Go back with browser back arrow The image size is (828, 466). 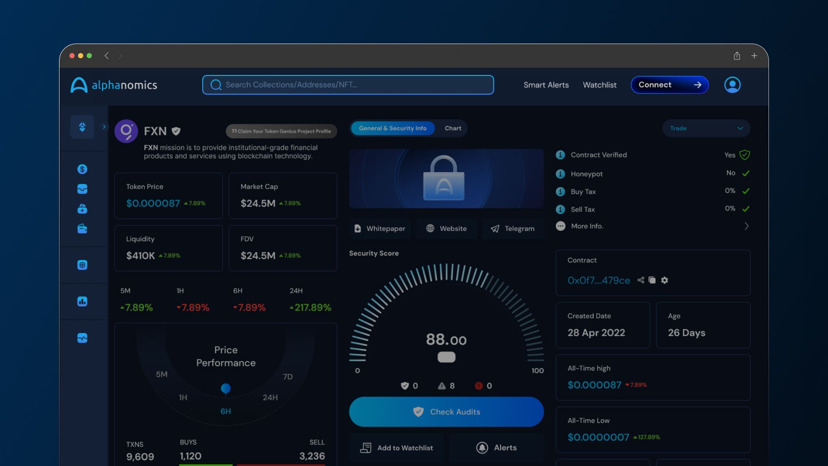pyautogui.click(x=107, y=56)
